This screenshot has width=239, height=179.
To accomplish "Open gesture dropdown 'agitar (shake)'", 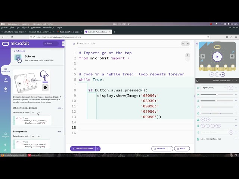I will pos(214,88).
